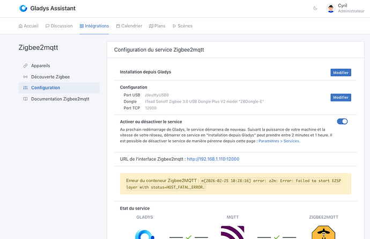This screenshot has width=370, height=239.
Task: Open the Discussion tab
Action: click(x=59, y=26)
